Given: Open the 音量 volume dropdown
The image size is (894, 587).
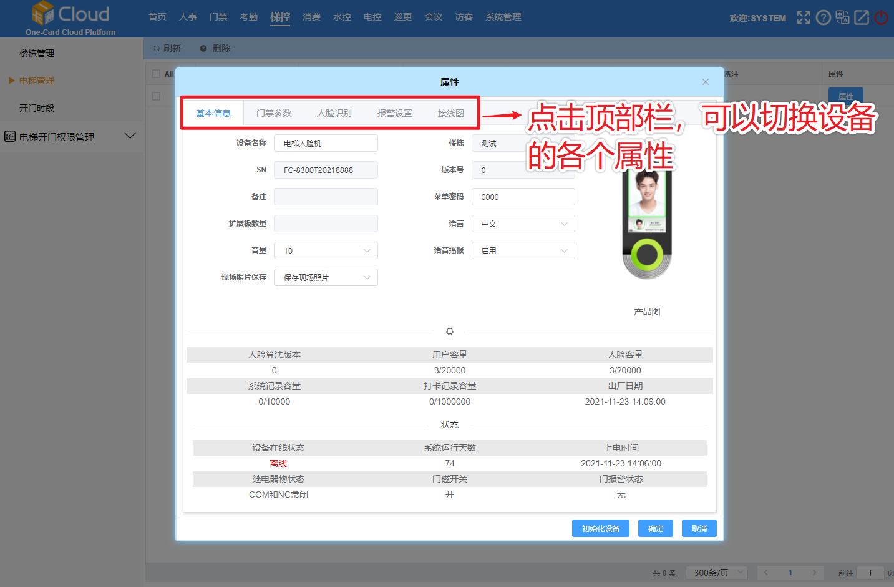Looking at the screenshot, I should 326,250.
